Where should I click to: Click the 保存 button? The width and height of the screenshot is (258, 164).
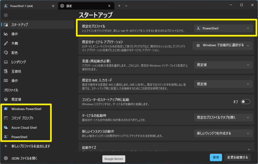(x=216, y=158)
